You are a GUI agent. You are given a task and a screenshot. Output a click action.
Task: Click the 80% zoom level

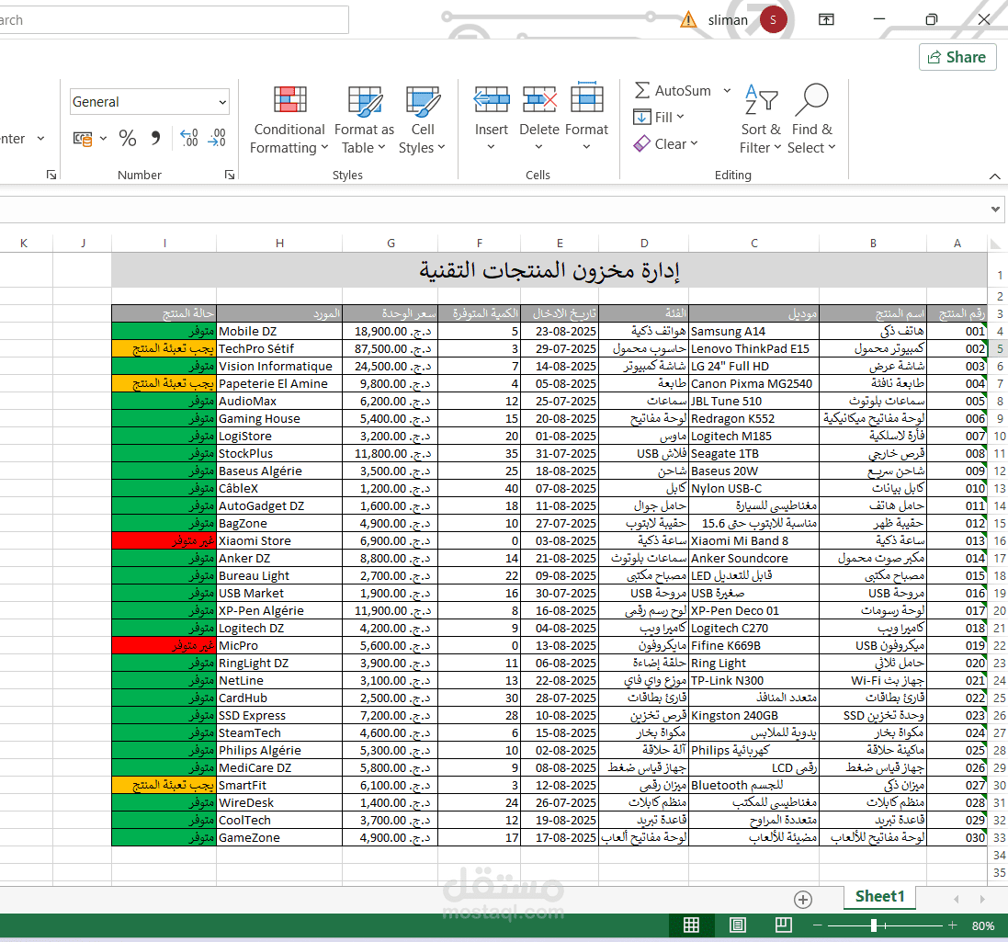[x=983, y=926]
